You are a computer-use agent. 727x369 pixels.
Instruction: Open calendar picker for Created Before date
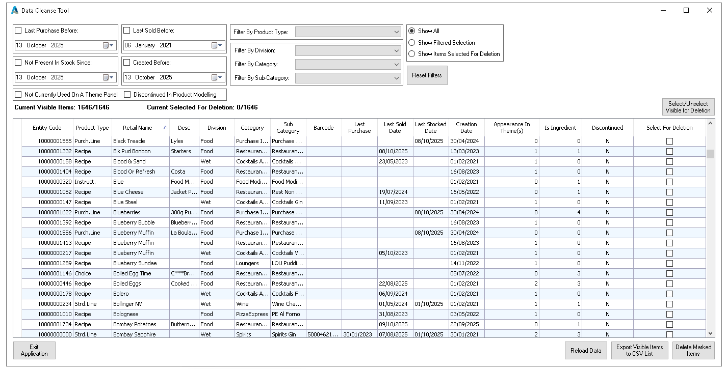coord(217,77)
